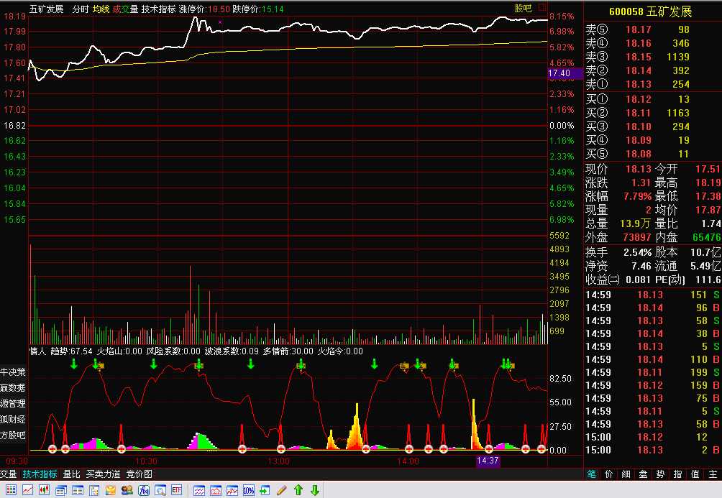This screenshot has height=498, width=722.
Task: Click the f(x) formula icon
Action: click(x=143, y=490)
